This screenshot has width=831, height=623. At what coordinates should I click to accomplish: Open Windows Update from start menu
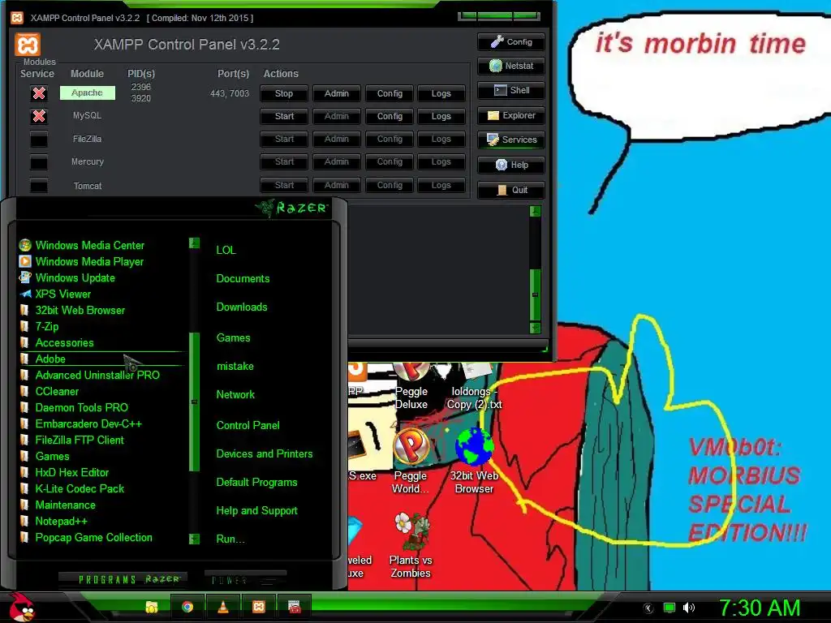point(74,278)
